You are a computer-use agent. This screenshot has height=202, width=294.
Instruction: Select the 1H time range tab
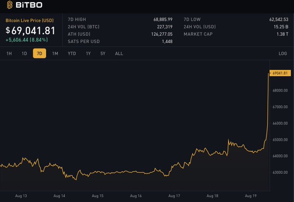coord(9,54)
